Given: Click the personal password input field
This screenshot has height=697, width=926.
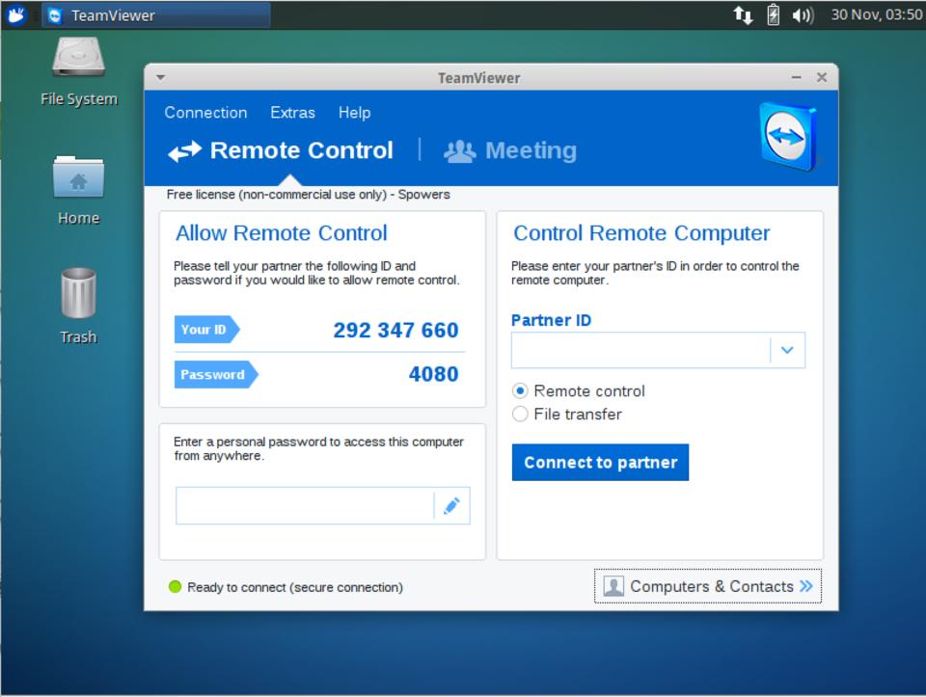Looking at the screenshot, I should 305,506.
